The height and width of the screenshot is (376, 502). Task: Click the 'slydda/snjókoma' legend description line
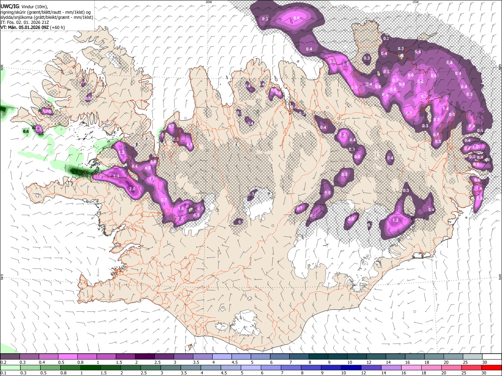(x=47, y=17)
